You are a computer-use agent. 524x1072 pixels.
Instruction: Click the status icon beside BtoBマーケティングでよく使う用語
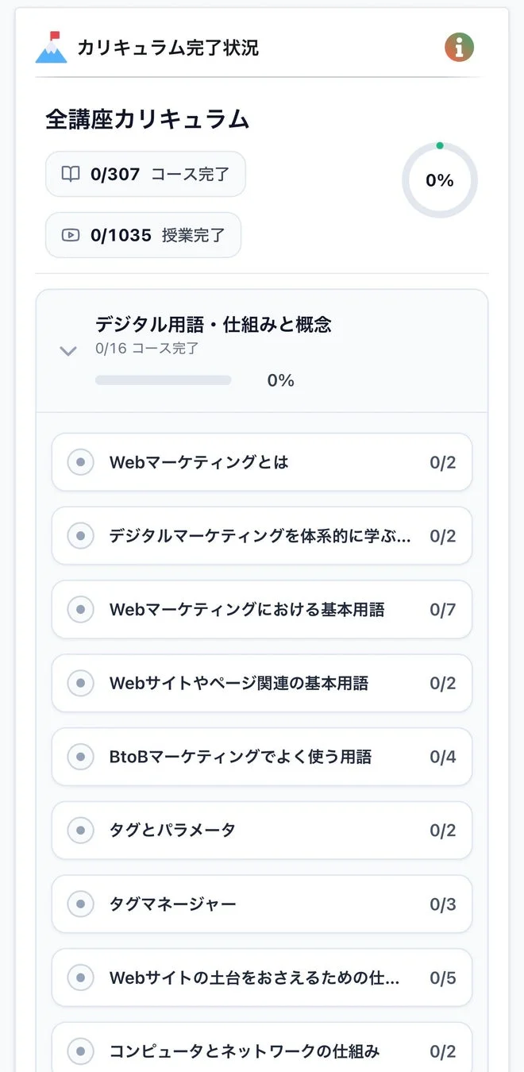tap(79, 757)
